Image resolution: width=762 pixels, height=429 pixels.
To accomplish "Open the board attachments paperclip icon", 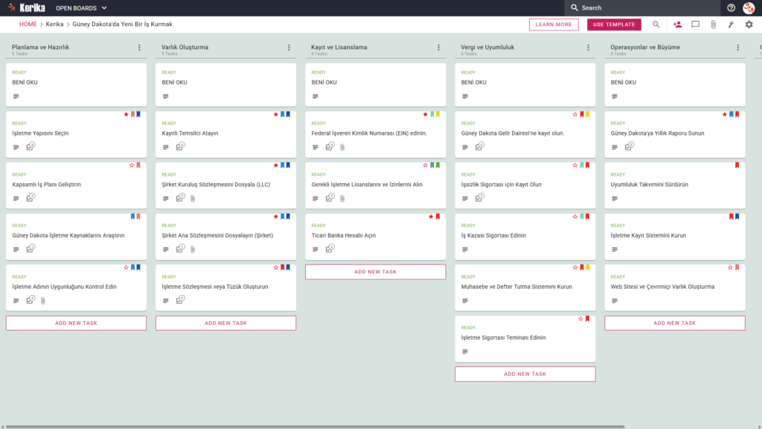I will (714, 25).
